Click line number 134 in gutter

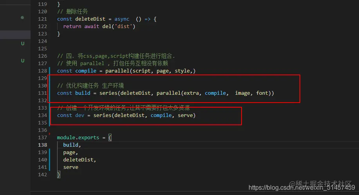tap(42, 115)
